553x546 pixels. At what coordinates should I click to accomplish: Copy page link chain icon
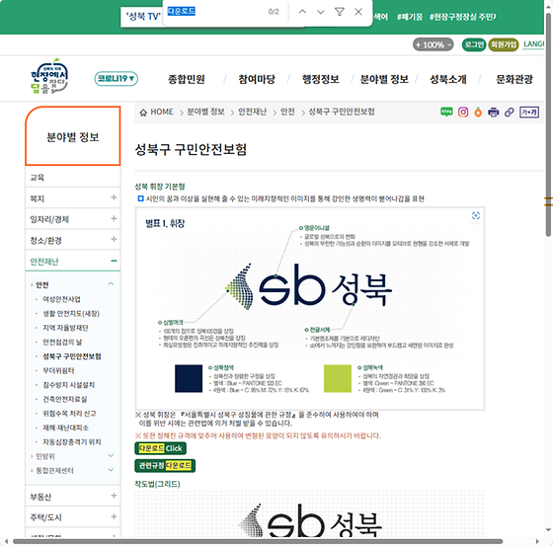coord(509,113)
